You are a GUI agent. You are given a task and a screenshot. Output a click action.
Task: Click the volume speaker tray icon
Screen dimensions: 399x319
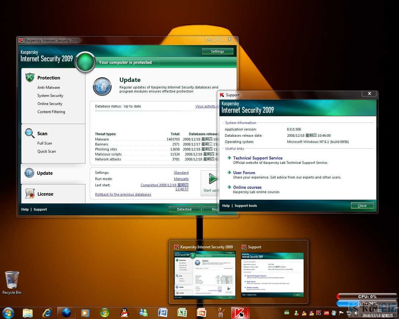point(356,313)
